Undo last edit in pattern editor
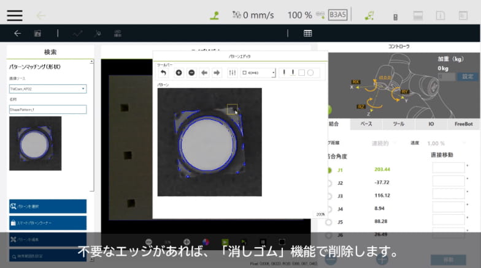This screenshot has height=268, width=481. [x=163, y=73]
